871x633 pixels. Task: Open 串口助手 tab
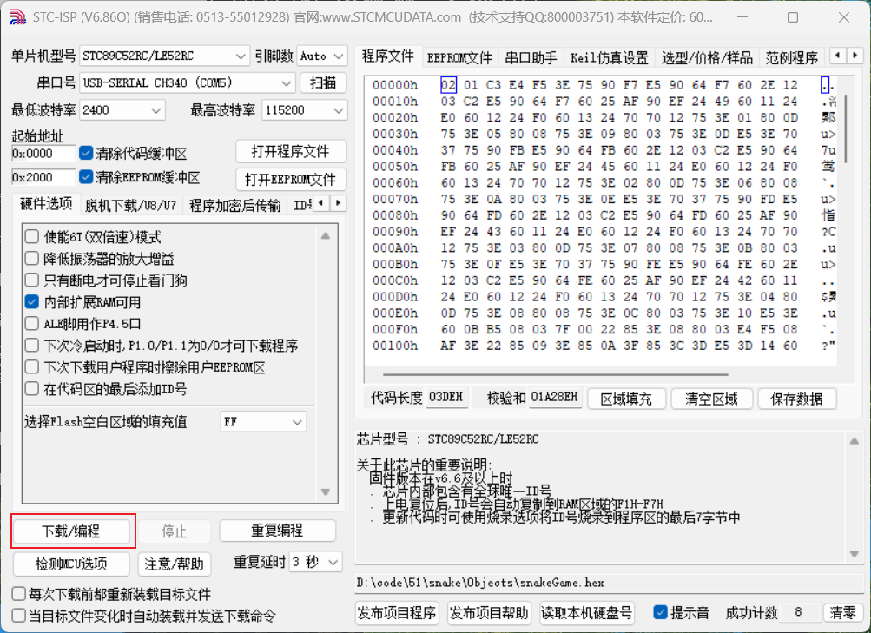[x=531, y=58]
